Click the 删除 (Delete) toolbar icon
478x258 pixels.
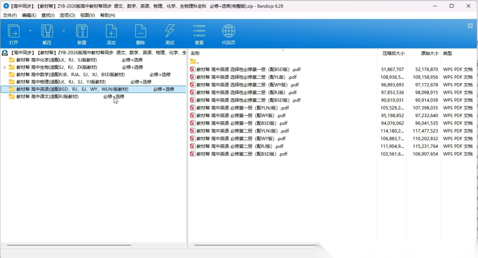(140, 31)
